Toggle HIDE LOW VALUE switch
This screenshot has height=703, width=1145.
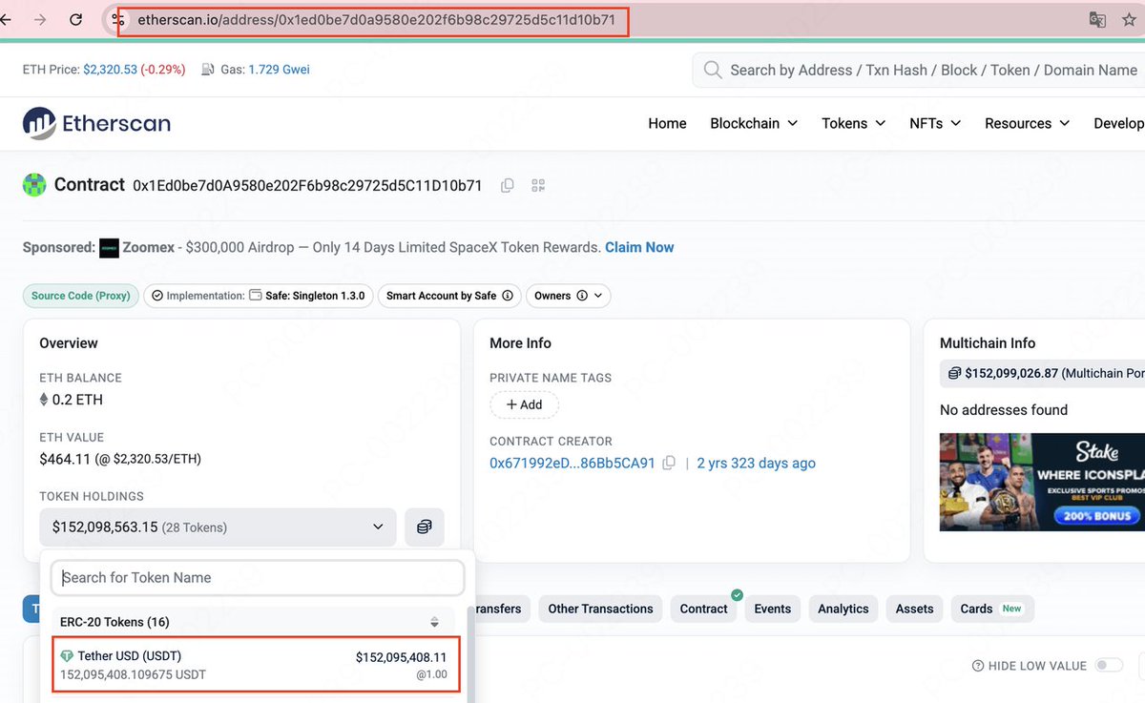pyautogui.click(x=1109, y=665)
